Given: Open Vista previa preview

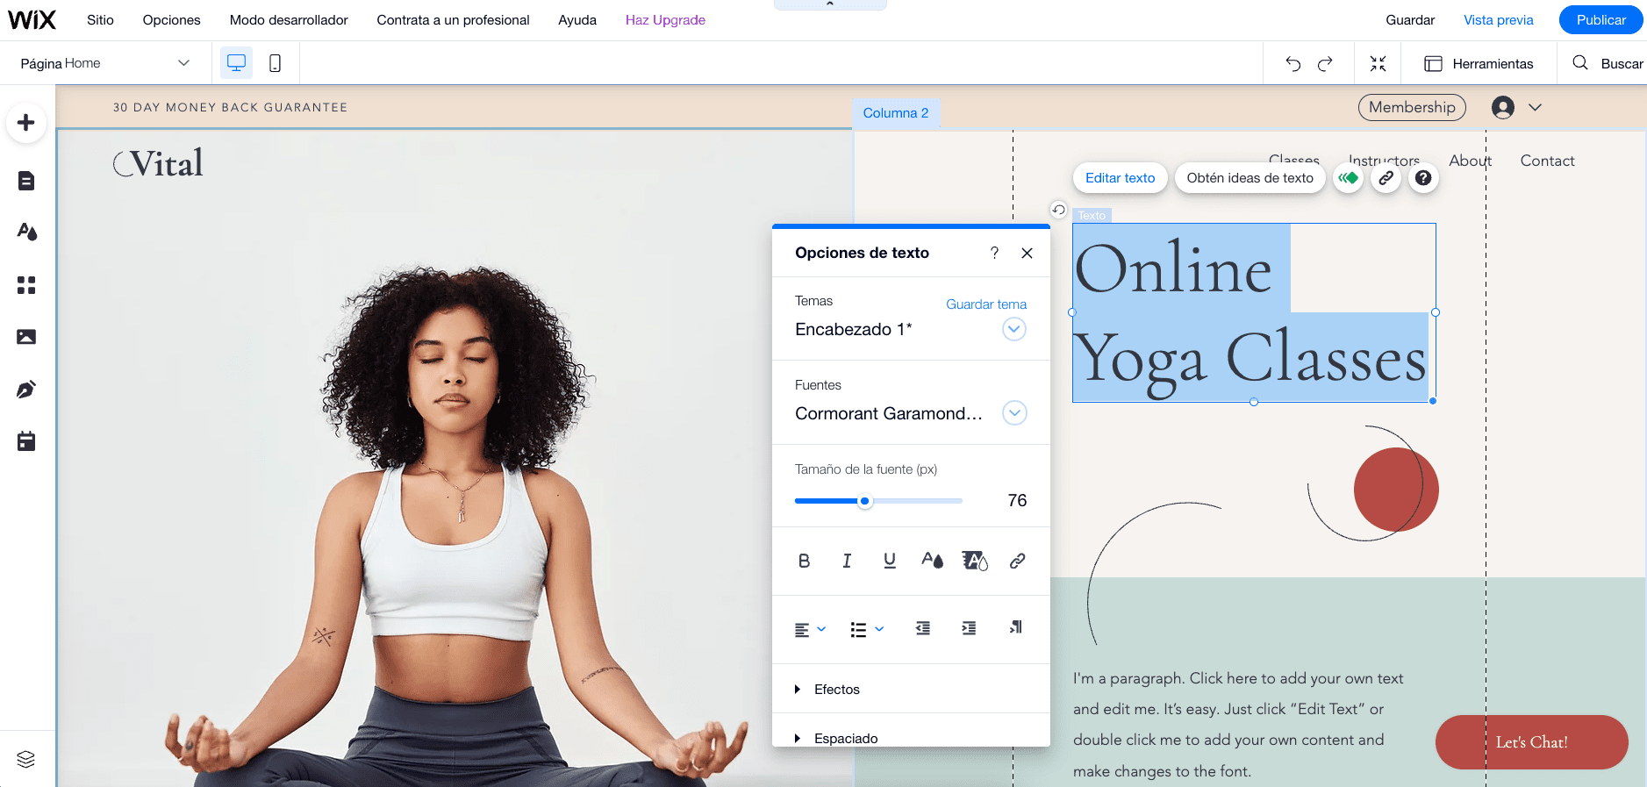Looking at the screenshot, I should 1499,19.
